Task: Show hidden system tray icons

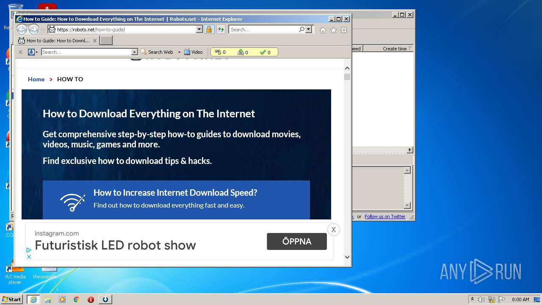Action: click(472, 299)
